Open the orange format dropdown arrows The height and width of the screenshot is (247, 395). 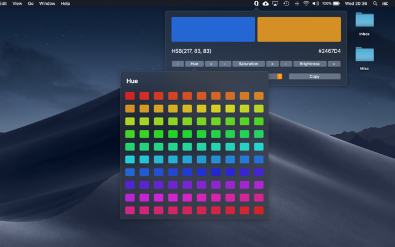click(x=280, y=76)
